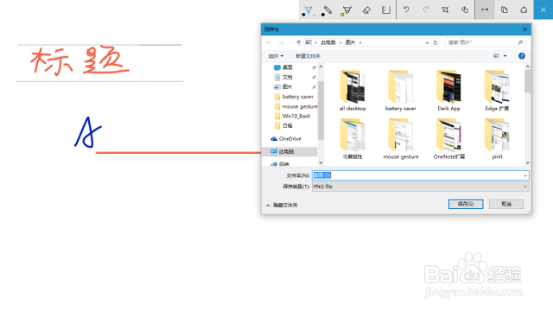The image size is (553, 311).
Task: Select the mouse gesture folder thumbnail
Action: 401,139
